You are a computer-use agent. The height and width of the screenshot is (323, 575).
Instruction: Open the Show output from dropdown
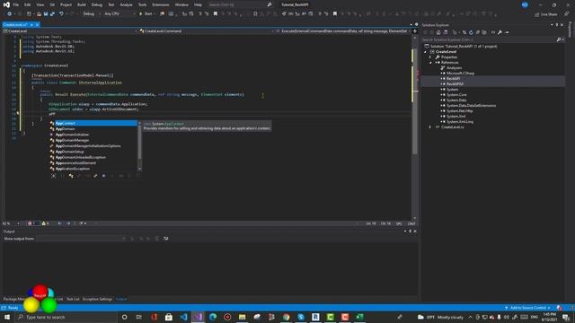tap(81, 239)
